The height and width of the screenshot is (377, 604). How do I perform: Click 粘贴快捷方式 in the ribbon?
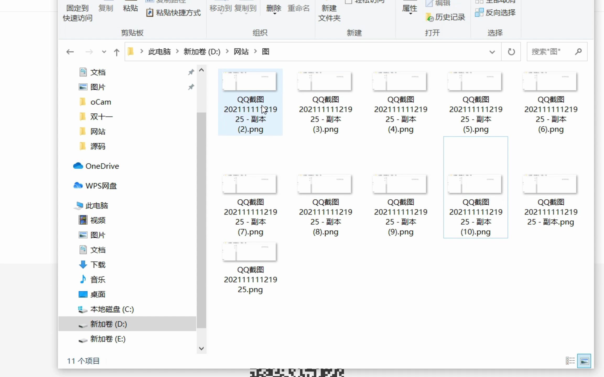[x=174, y=13]
